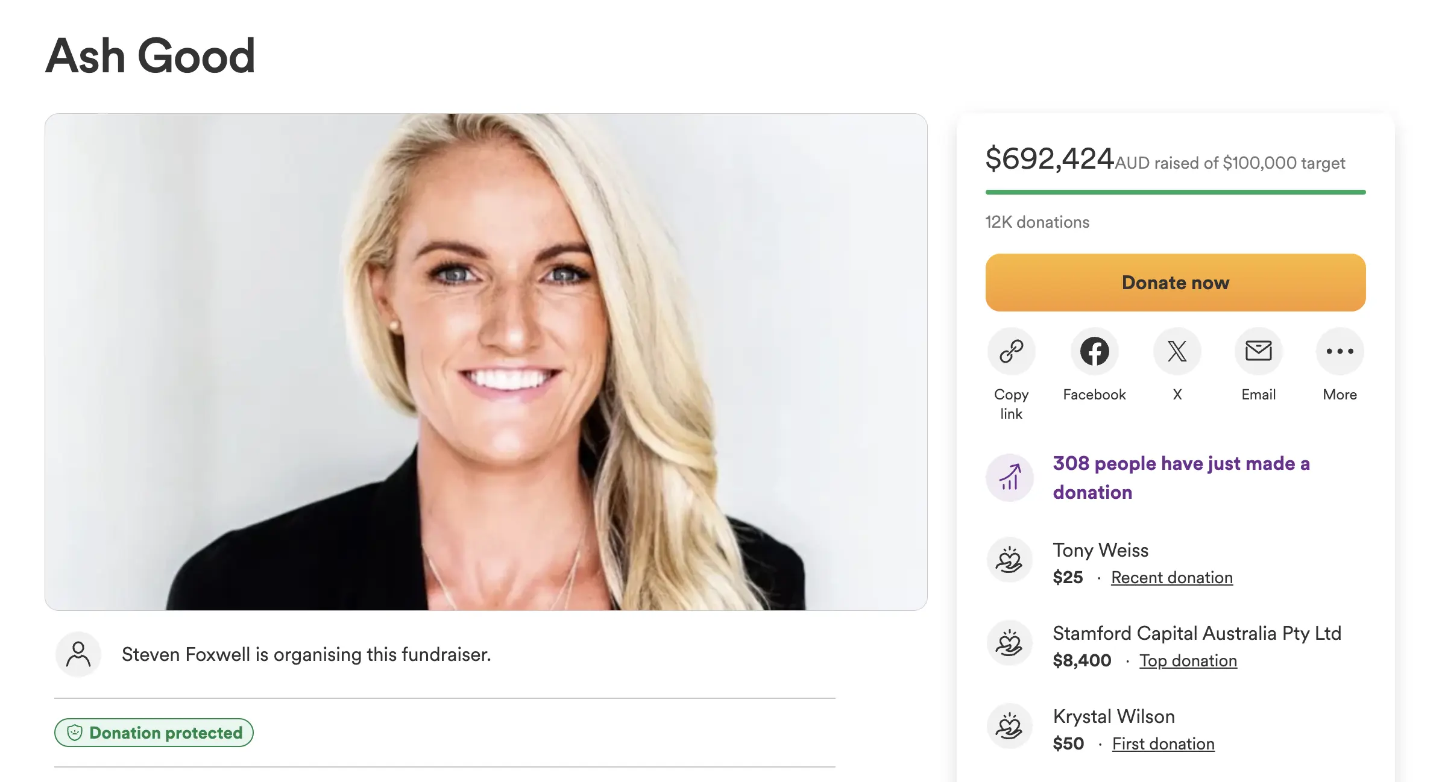The height and width of the screenshot is (782, 1442).
Task: Click the More sharing options ellipsis icon
Action: coord(1340,351)
